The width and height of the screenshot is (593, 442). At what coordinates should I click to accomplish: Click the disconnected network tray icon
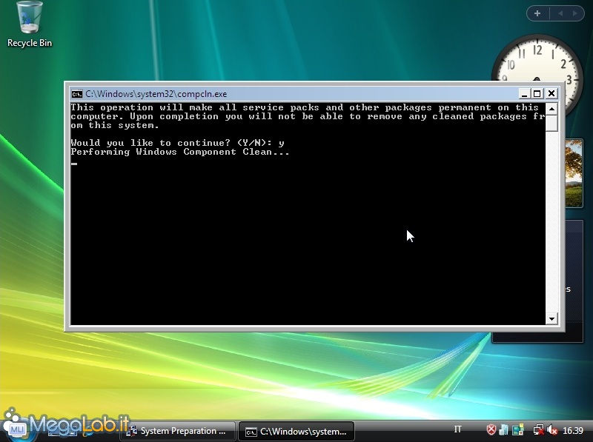pos(539,430)
